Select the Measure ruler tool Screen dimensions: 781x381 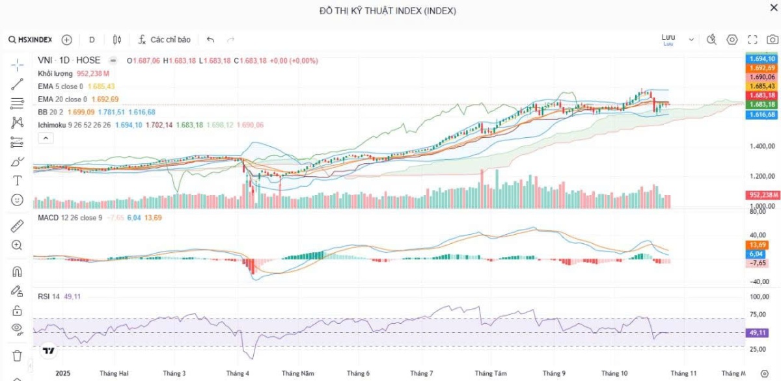16,226
